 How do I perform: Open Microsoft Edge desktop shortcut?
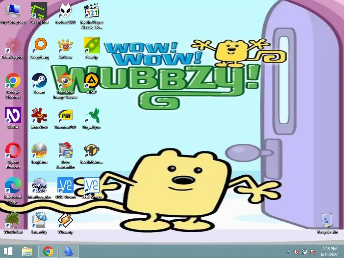click(13, 191)
